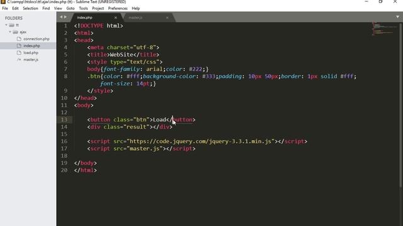Viewport: 403px width, 226px height.
Task: Click the connection.php file icon
Action: [x=19, y=39]
